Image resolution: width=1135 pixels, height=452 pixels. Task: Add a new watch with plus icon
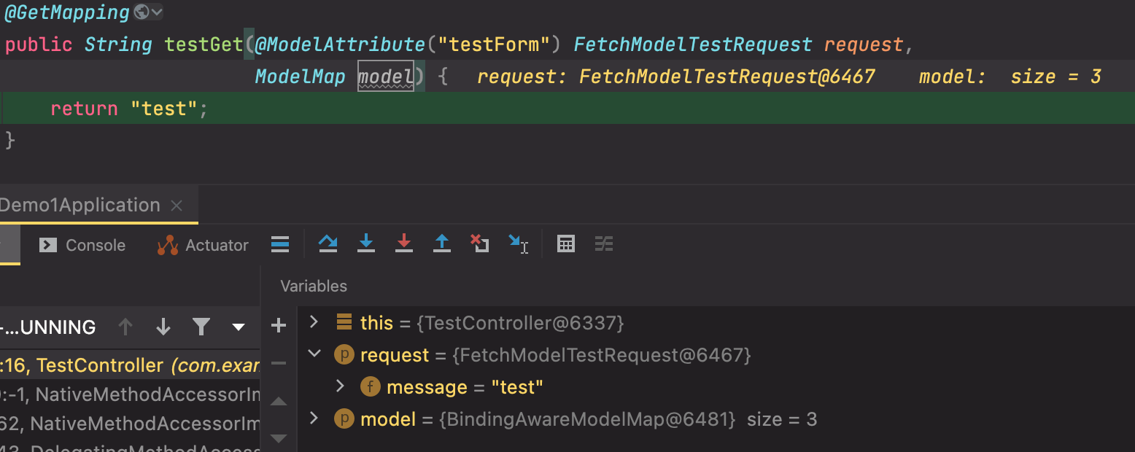tap(279, 325)
